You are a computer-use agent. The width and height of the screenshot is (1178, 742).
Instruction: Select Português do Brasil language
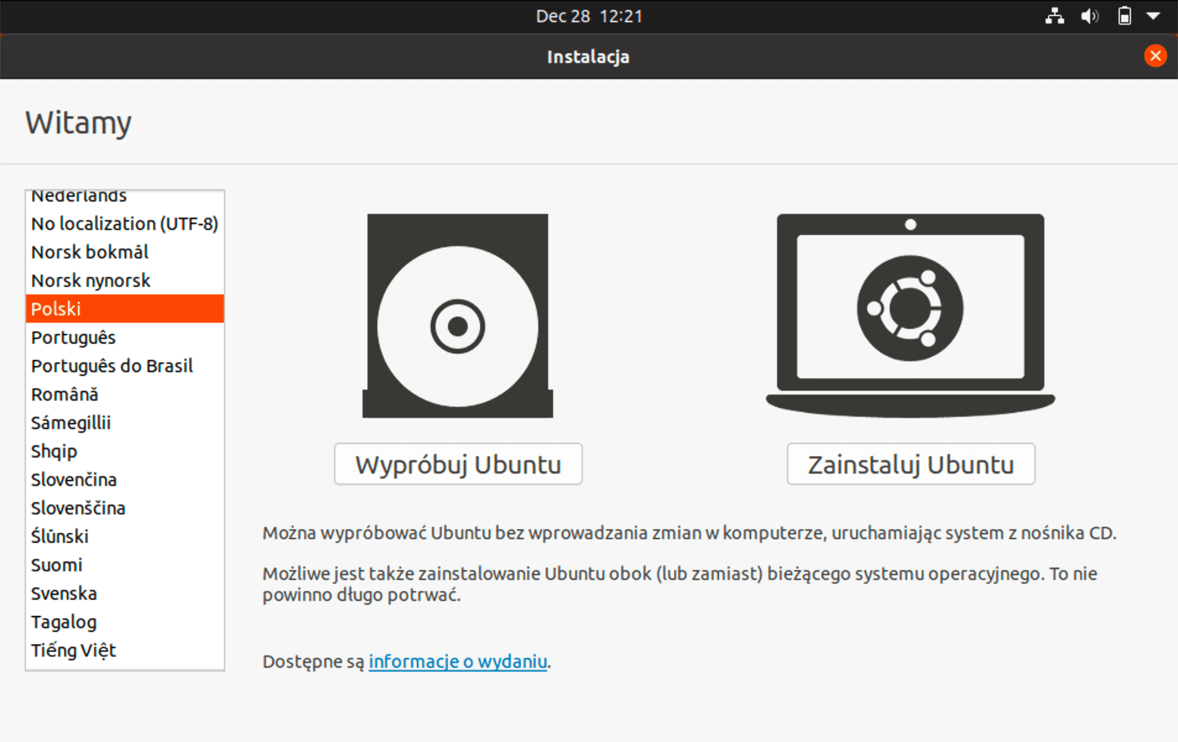pos(125,365)
